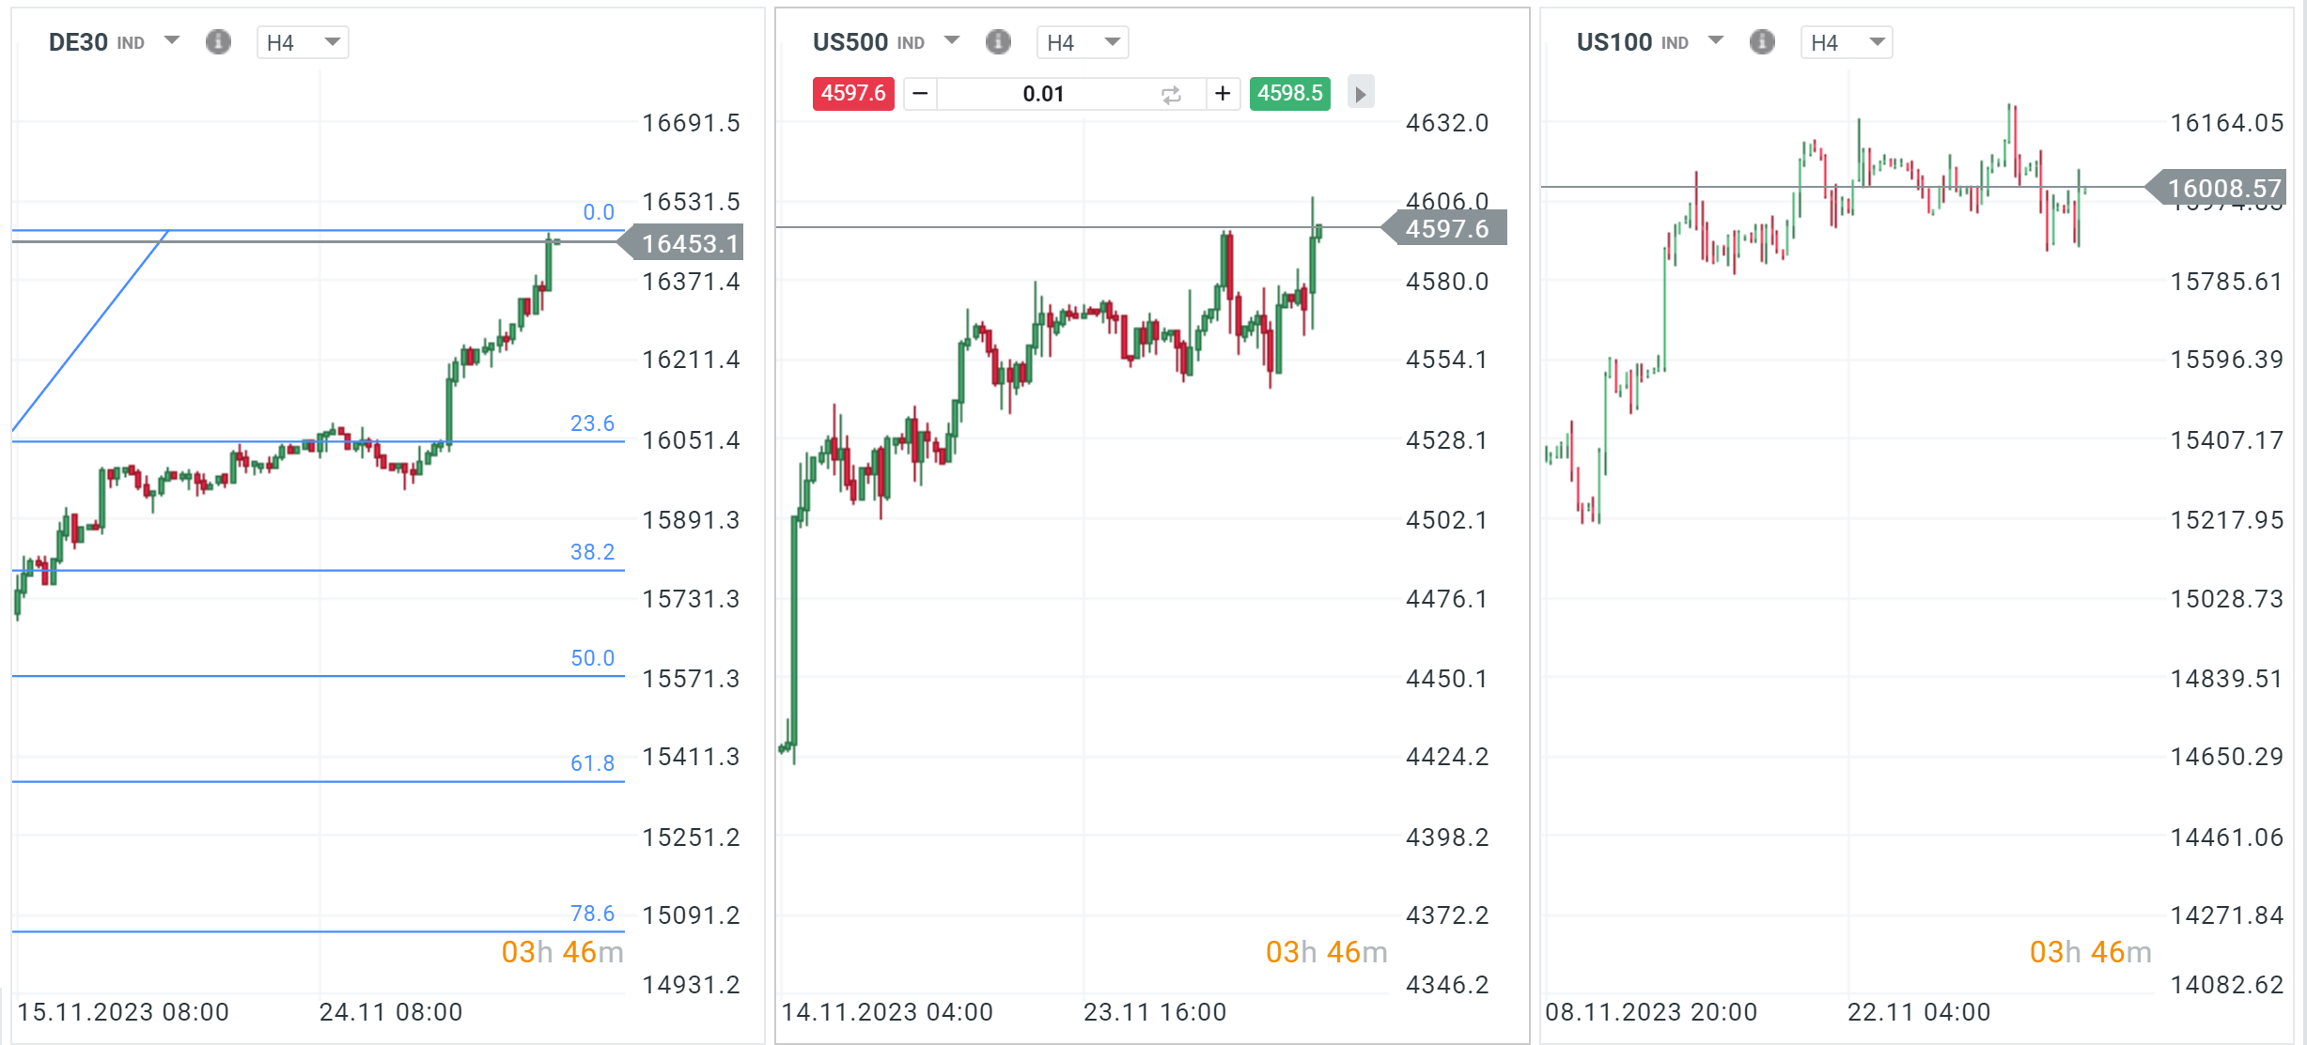
Task: Expand US100 symbol selector arrow
Action: (1716, 40)
